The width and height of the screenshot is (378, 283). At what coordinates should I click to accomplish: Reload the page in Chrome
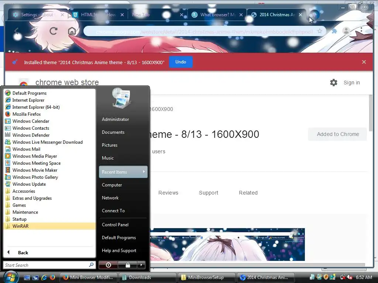(x=54, y=31)
